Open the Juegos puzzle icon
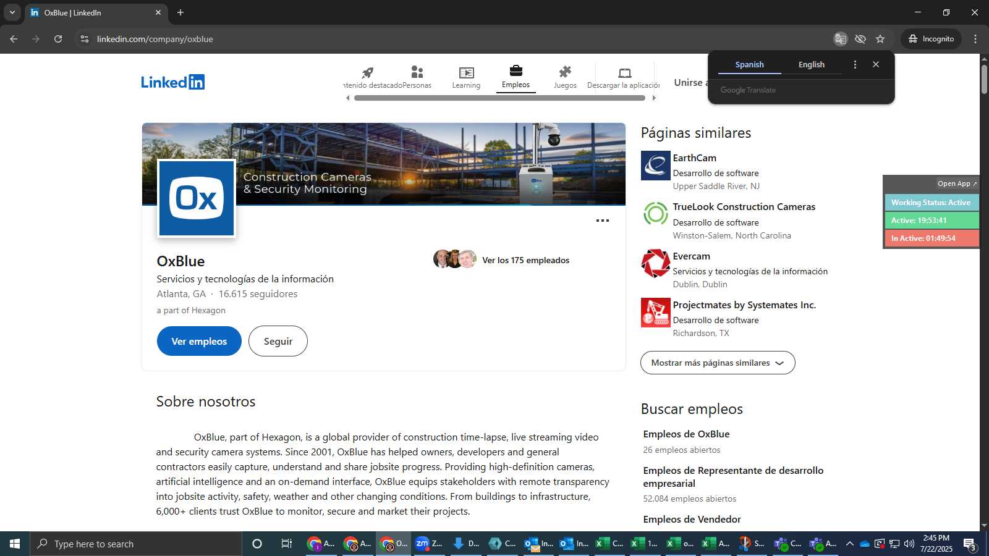This screenshot has width=989, height=556. (x=565, y=72)
